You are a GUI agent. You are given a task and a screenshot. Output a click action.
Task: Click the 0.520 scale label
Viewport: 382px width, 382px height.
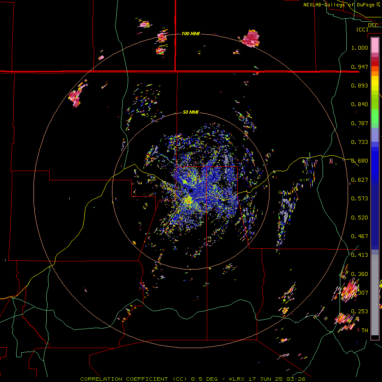pyautogui.click(x=360, y=218)
